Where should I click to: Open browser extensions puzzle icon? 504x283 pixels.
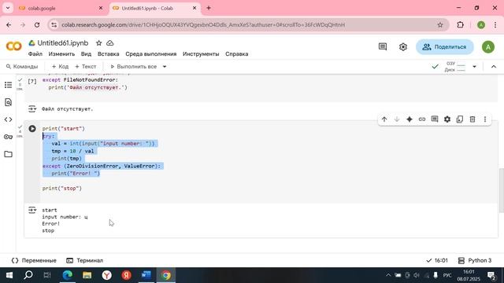coord(460,24)
